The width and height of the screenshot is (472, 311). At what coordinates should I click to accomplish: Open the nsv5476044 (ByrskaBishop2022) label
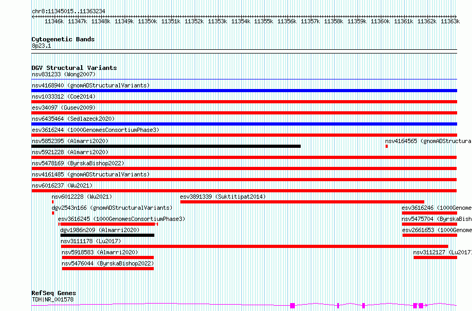[108, 263]
